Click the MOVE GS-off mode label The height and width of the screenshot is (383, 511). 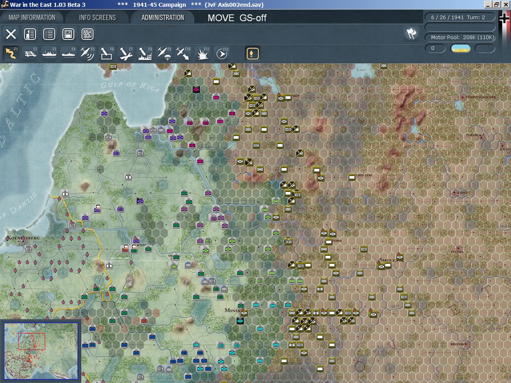tap(237, 18)
